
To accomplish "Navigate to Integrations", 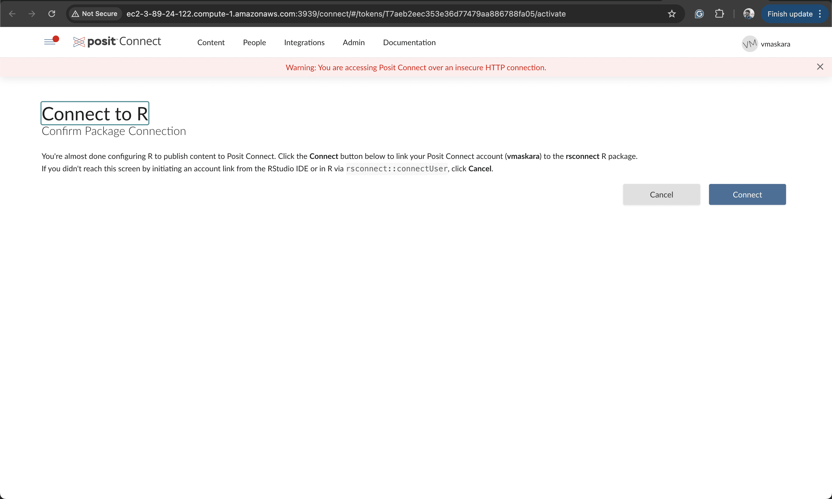I will 304,42.
